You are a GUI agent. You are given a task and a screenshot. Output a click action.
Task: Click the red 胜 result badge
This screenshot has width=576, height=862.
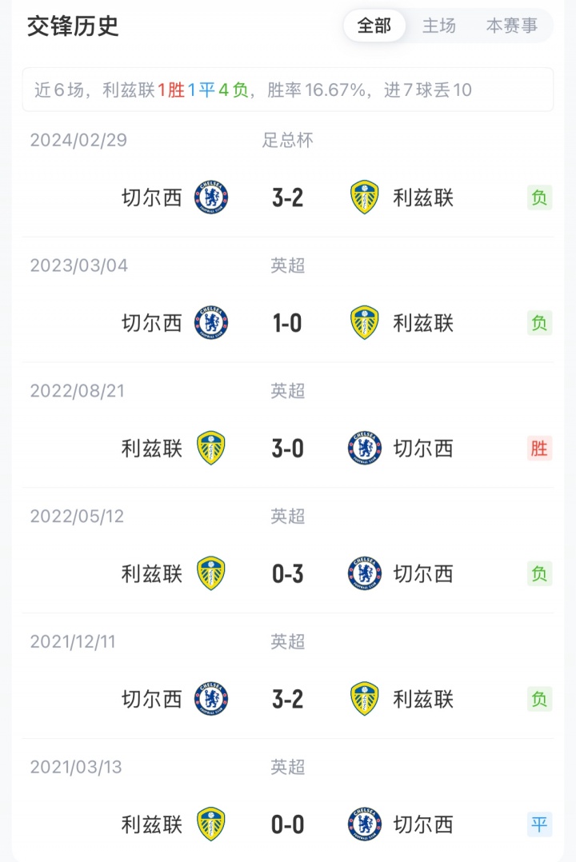pos(539,449)
